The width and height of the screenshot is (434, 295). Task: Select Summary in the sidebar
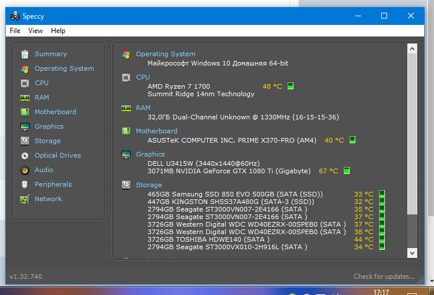click(x=51, y=54)
